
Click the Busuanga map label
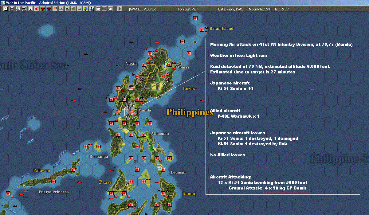pos(99,157)
